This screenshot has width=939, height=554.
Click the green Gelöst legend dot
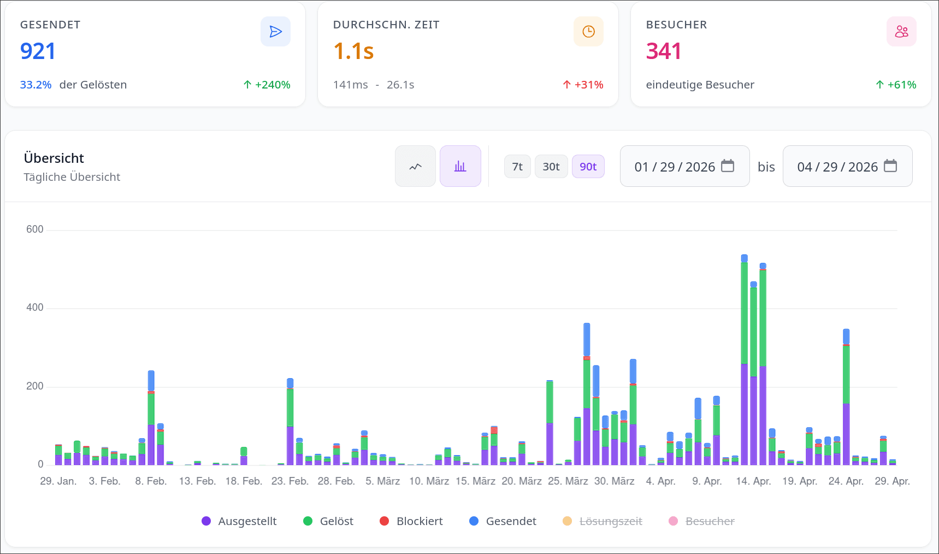pos(308,521)
